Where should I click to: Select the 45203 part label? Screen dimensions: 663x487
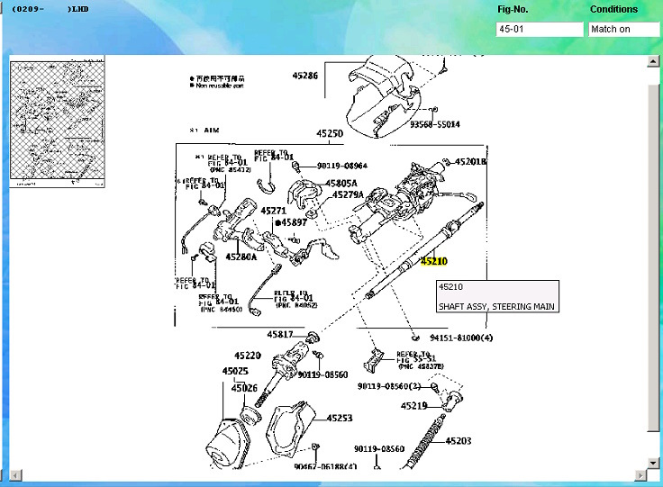pos(459,441)
